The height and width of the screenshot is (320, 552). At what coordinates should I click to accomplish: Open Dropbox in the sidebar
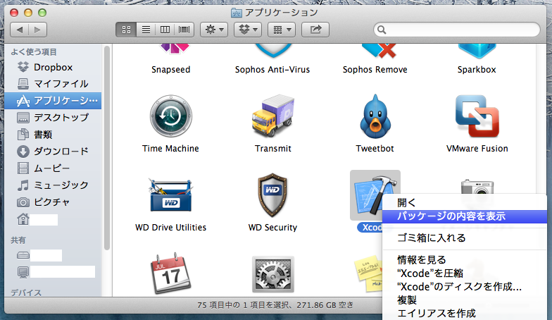(x=53, y=67)
